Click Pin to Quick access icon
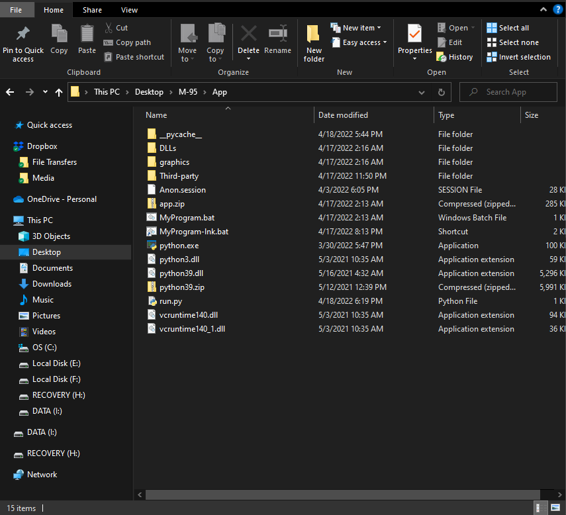 pos(23,34)
